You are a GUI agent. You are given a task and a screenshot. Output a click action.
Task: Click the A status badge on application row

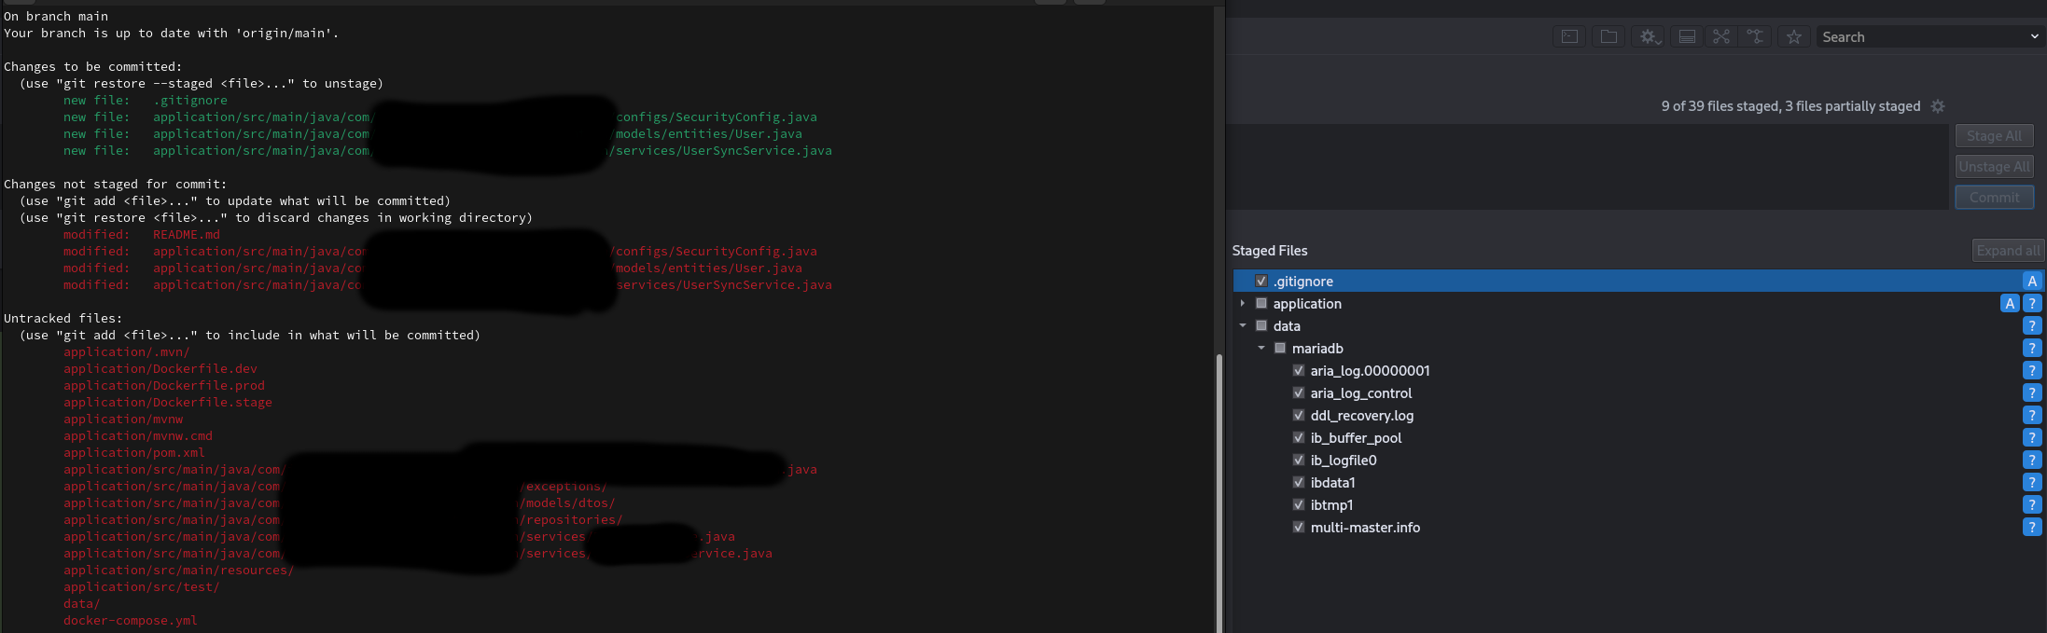pyautogui.click(x=2010, y=303)
